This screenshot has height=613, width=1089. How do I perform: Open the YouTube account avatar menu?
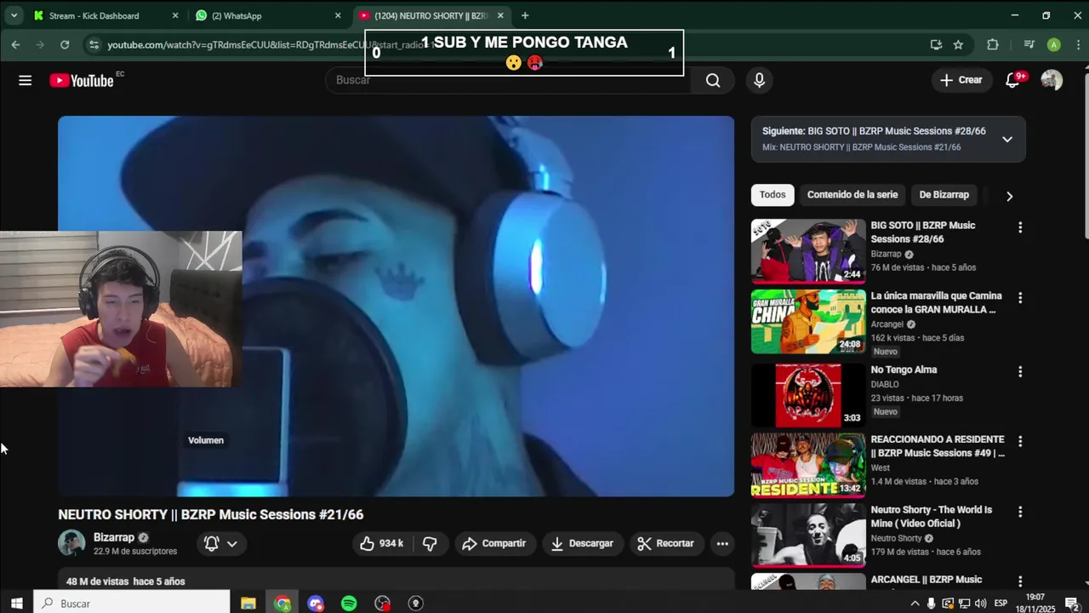pyautogui.click(x=1052, y=80)
